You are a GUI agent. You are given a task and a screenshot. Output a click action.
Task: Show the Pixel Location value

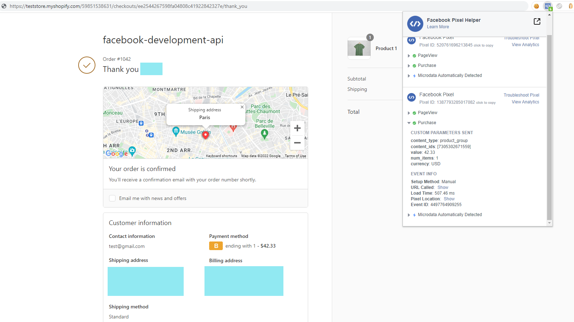(x=449, y=199)
